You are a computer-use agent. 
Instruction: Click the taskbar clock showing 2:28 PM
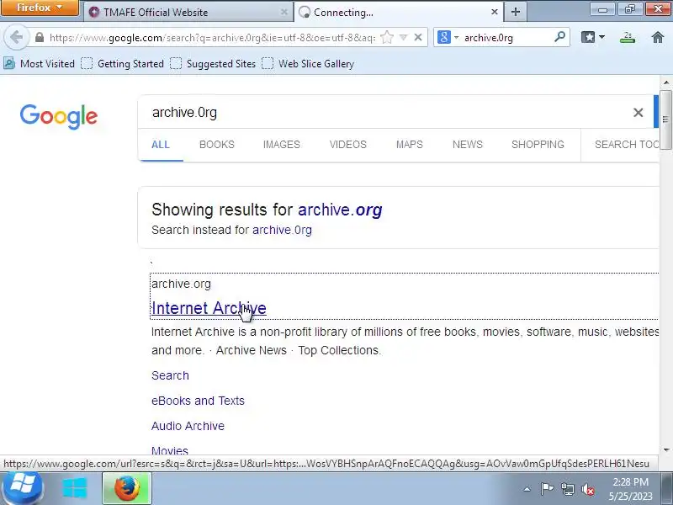630,489
